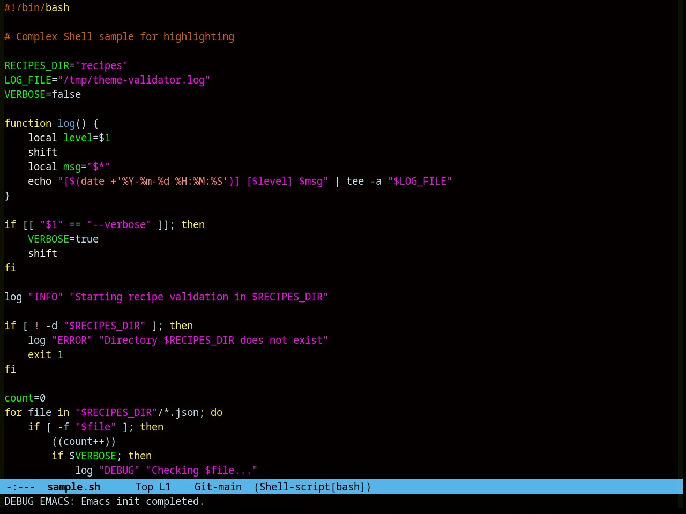Click the Git-main version control indicator
Viewport: 686px width, 514px height.
click(218, 487)
